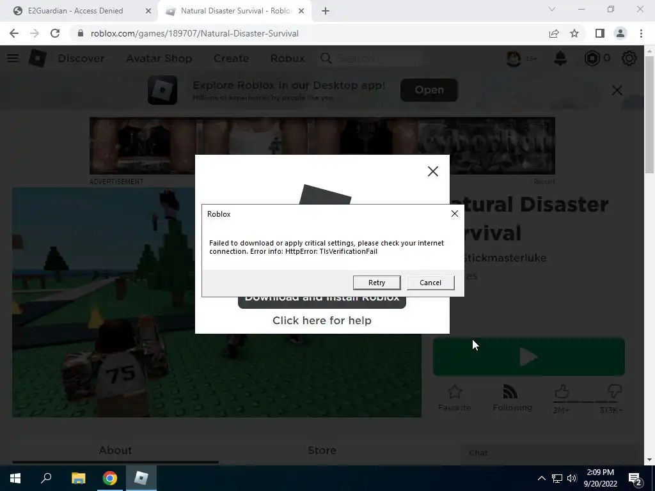Switch to the Store tab
This screenshot has width=655, height=491.
tap(322, 450)
